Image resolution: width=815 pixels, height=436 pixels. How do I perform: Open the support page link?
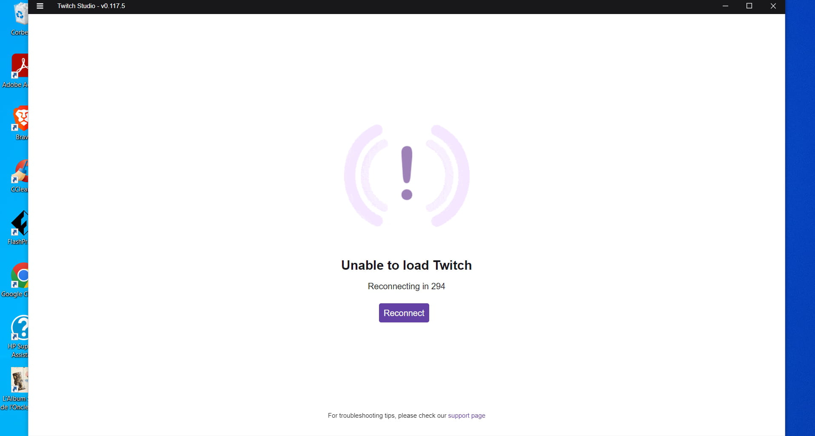click(x=466, y=416)
